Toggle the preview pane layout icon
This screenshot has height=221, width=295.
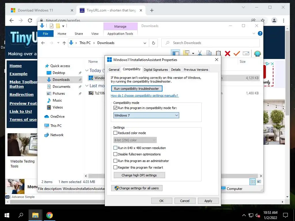coord(175,53)
